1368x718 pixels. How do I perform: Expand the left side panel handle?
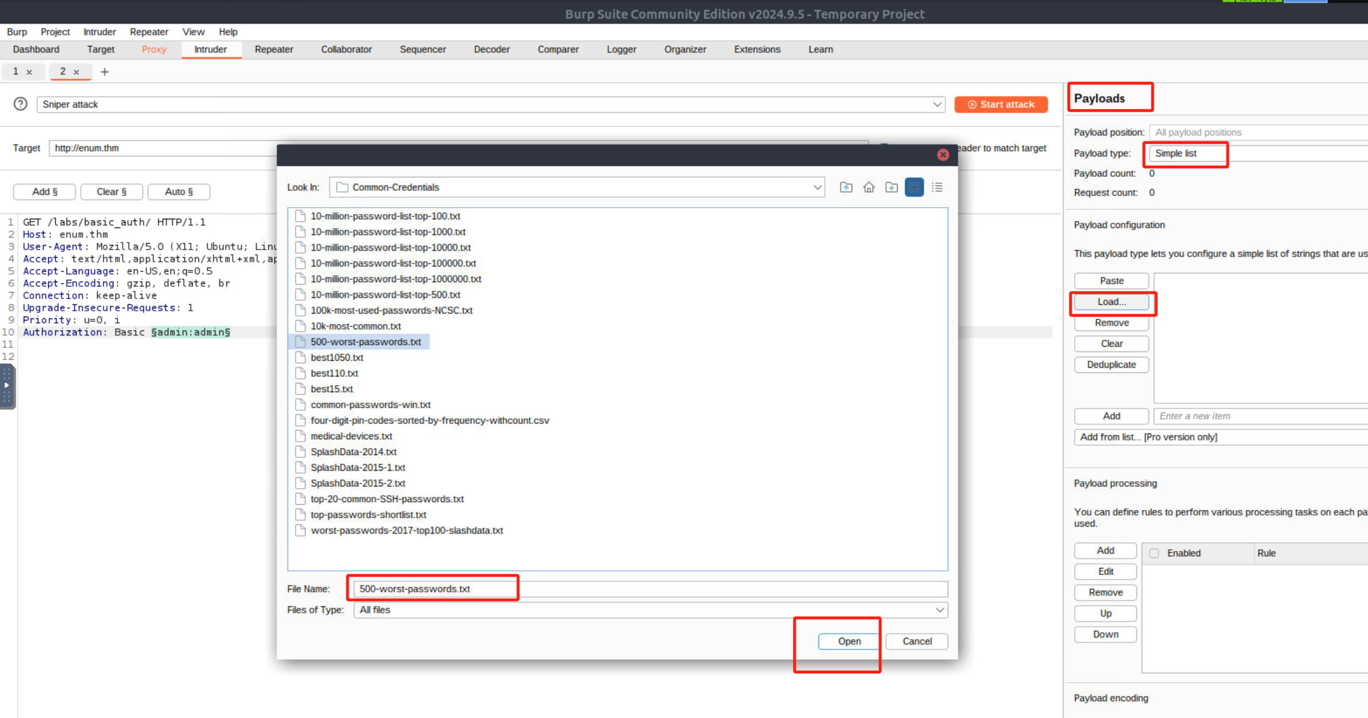(x=7, y=386)
